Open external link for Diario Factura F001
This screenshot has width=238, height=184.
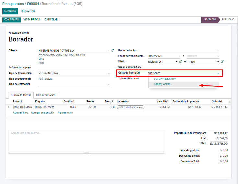point(181,62)
